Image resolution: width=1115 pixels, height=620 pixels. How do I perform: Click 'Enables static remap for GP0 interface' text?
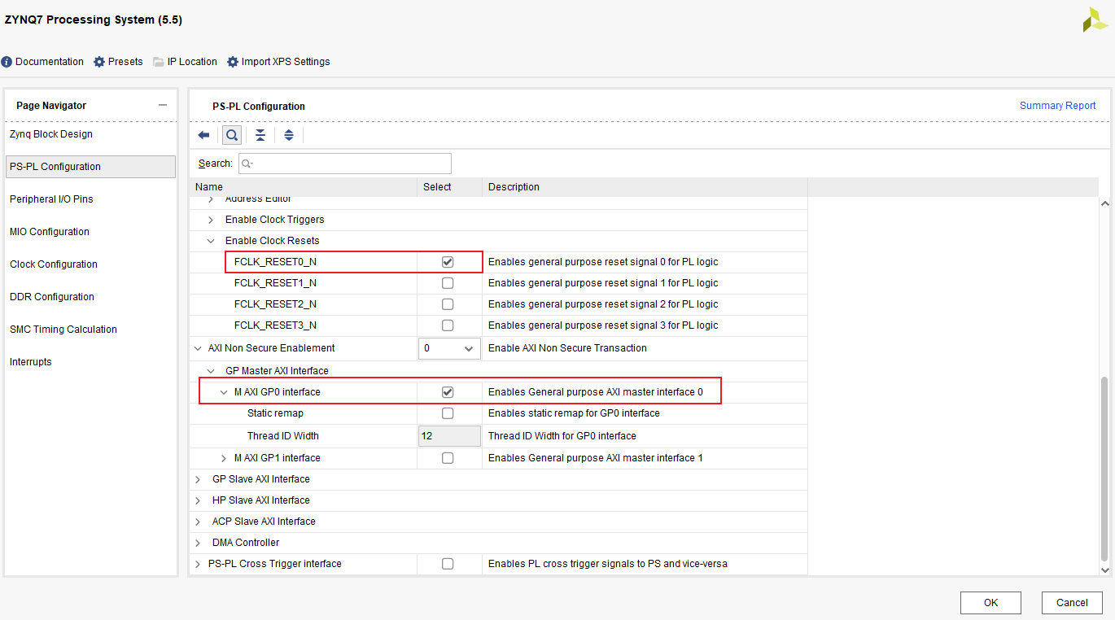574,413
